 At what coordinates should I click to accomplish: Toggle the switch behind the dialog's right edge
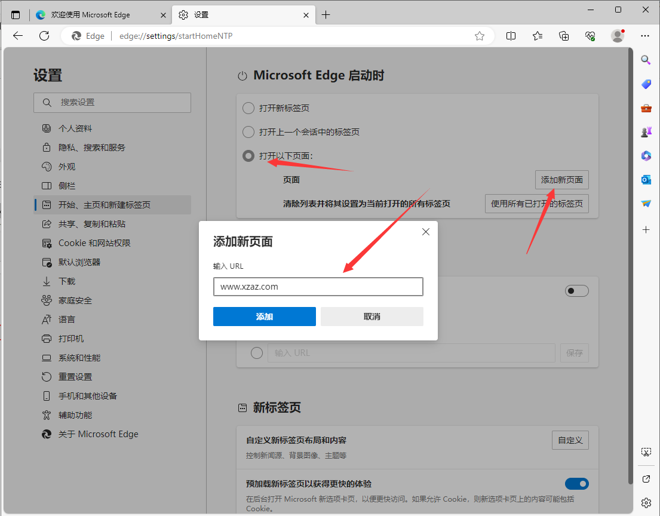click(x=576, y=291)
